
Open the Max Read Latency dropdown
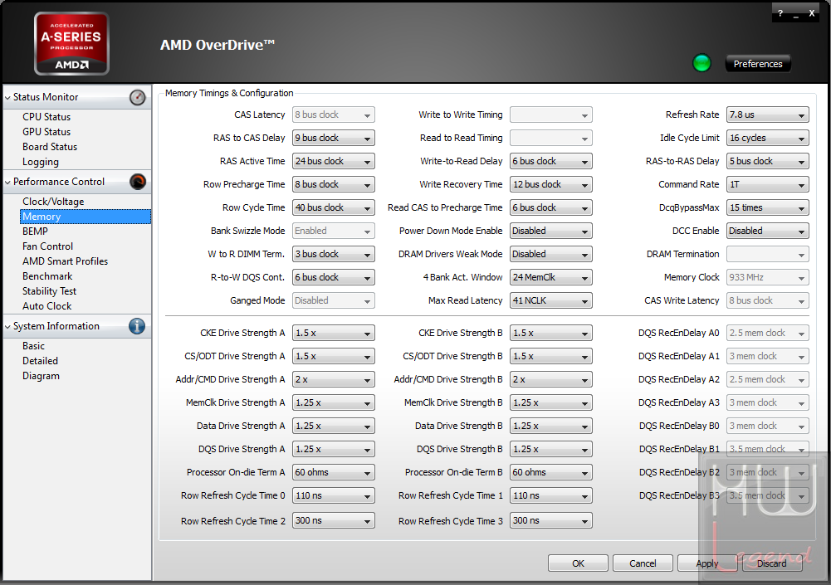tap(551, 300)
